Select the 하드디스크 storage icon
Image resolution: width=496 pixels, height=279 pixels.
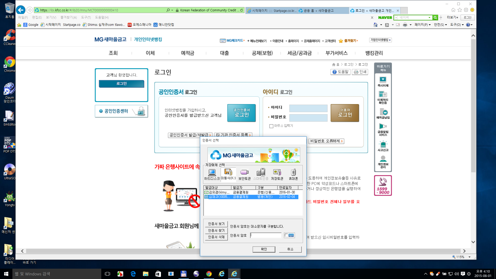(212, 174)
